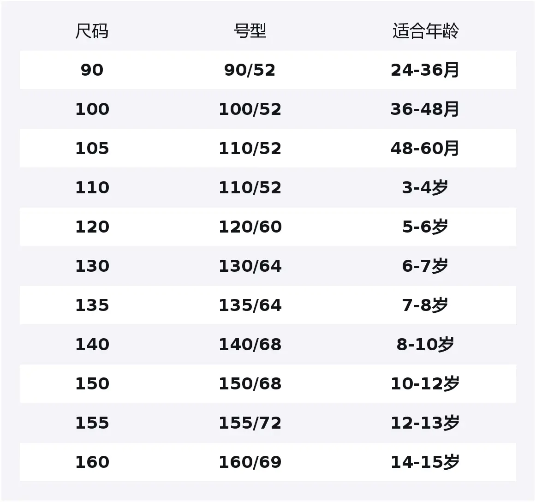Select the 48-60月 age cell
536x502 pixels.
(425, 149)
